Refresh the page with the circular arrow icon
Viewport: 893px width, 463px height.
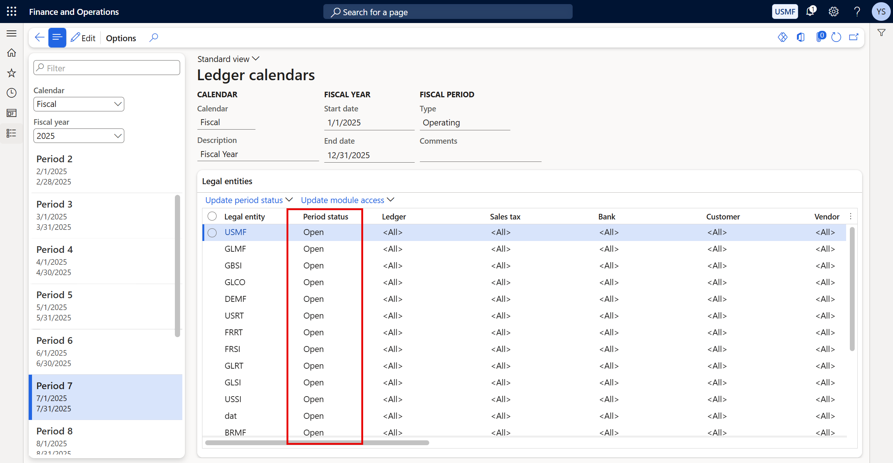[x=836, y=37]
